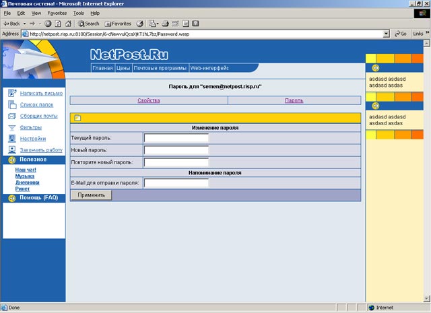Open the address bar dropdown arrow
431x313 pixels.
[x=386, y=34]
